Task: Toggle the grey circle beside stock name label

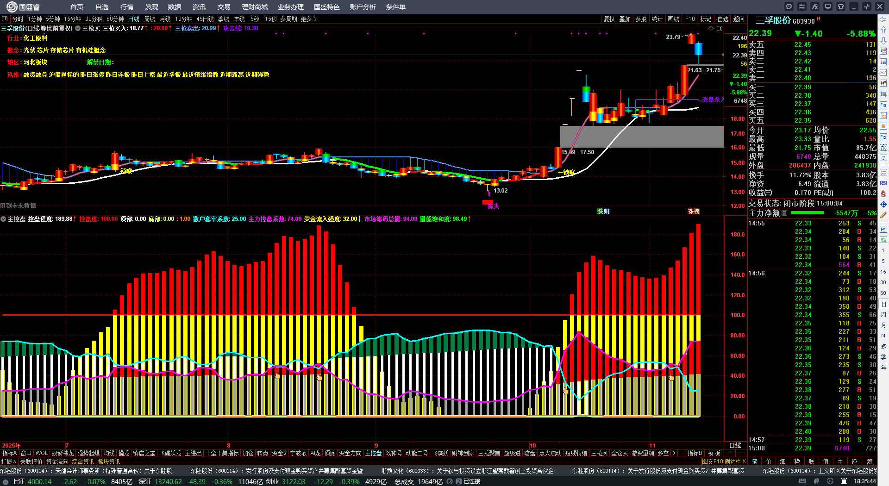Action: [78, 28]
